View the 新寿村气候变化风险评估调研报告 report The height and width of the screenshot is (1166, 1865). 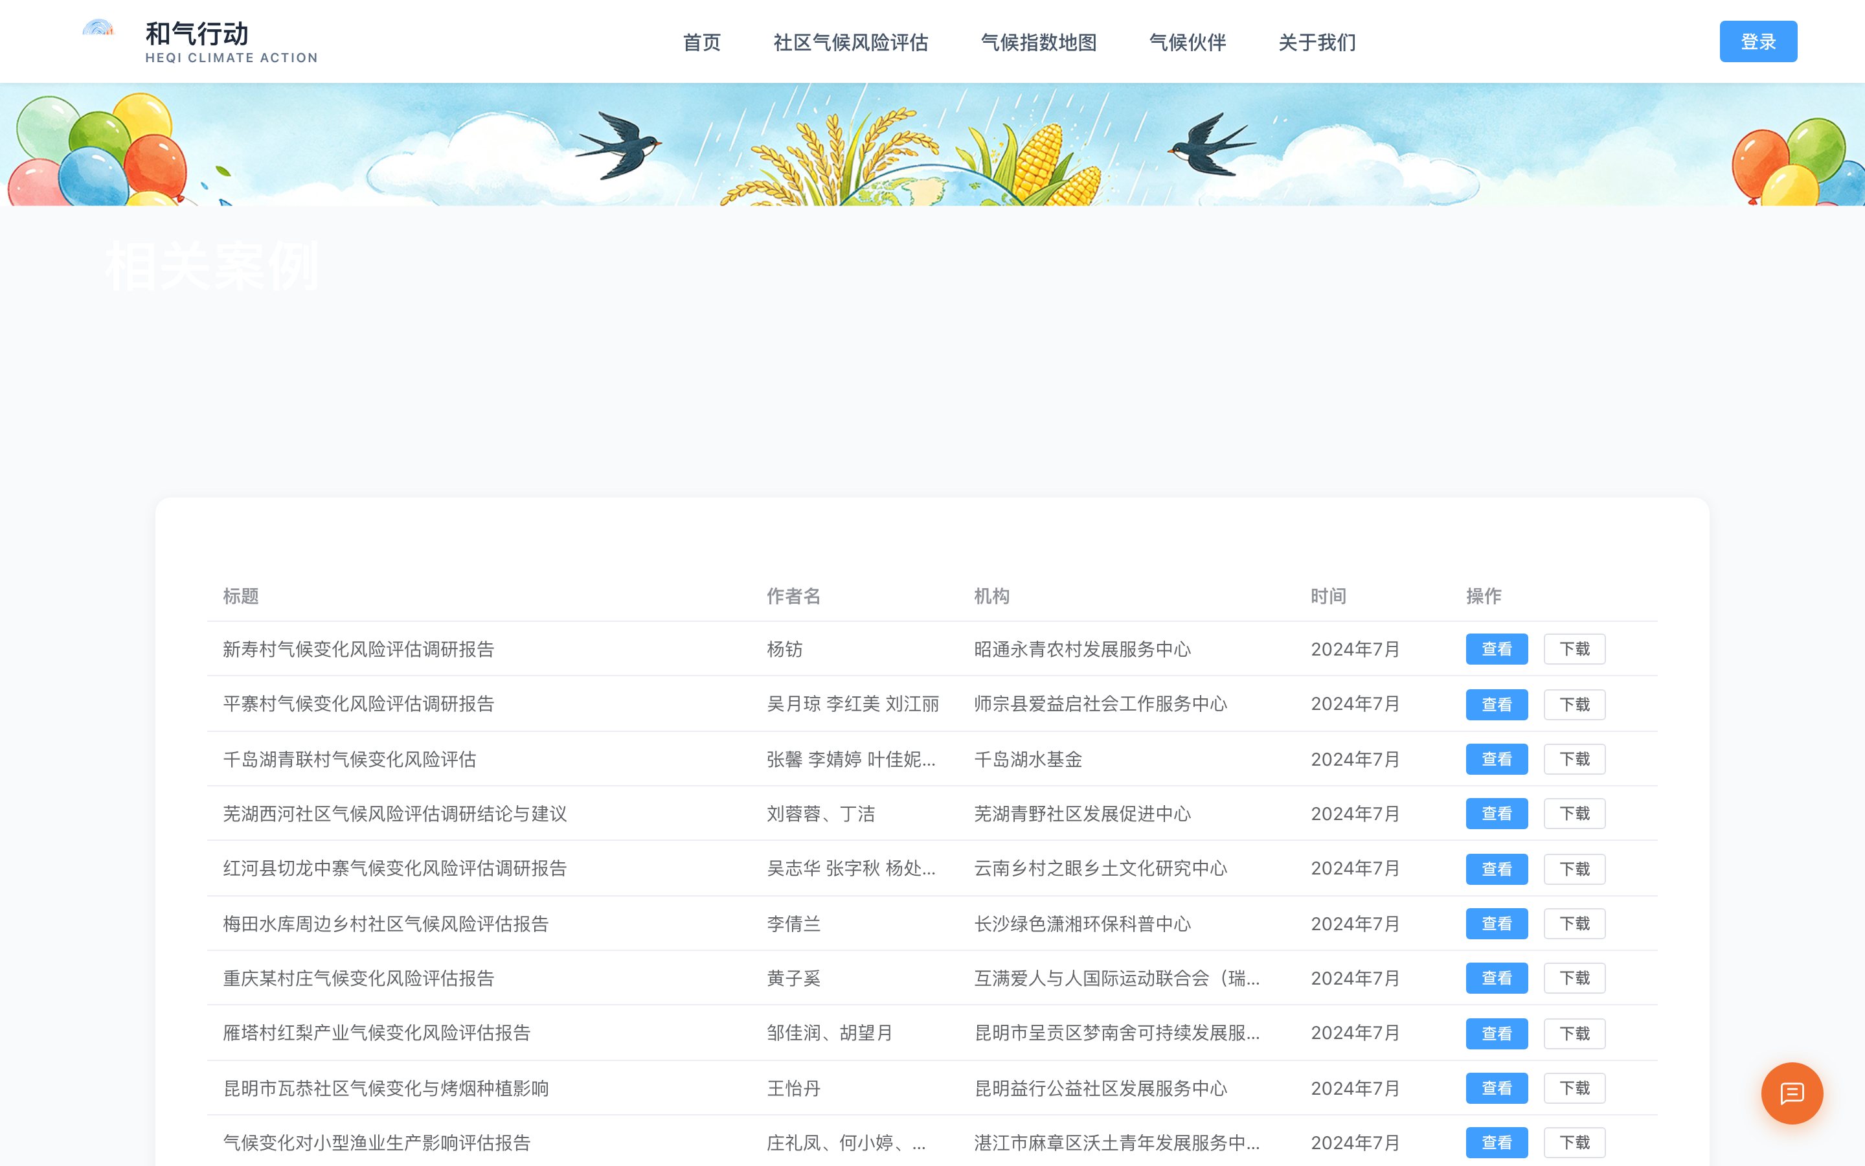click(1497, 649)
